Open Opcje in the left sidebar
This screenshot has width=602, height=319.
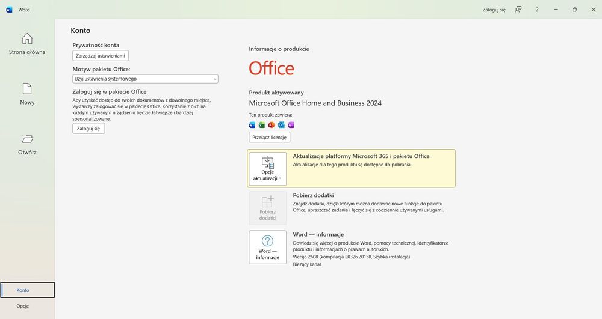point(23,306)
